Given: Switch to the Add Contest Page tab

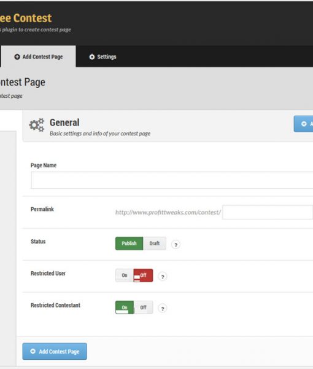Looking at the screenshot, I should 39,57.
